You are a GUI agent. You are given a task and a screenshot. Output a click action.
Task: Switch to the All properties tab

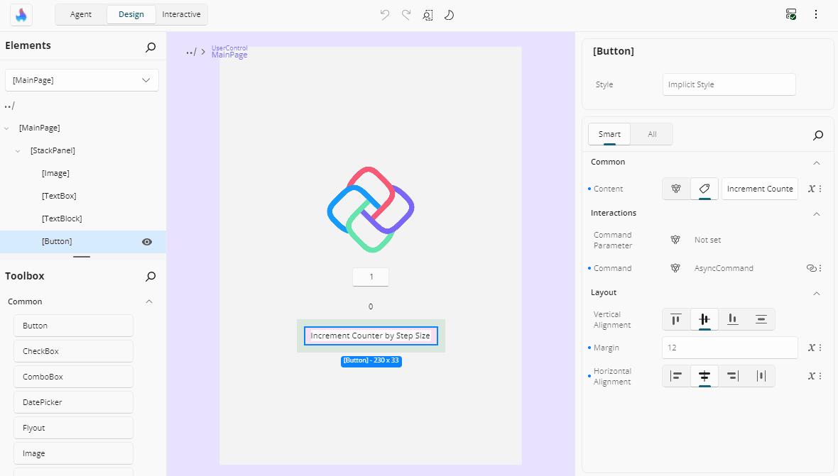coord(652,134)
